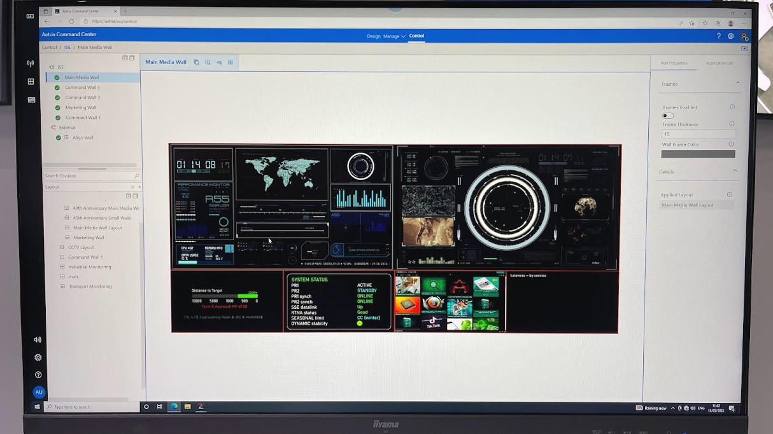This screenshot has height=434, width=773.
Task: Click the AU user avatar
Action: [x=39, y=392]
